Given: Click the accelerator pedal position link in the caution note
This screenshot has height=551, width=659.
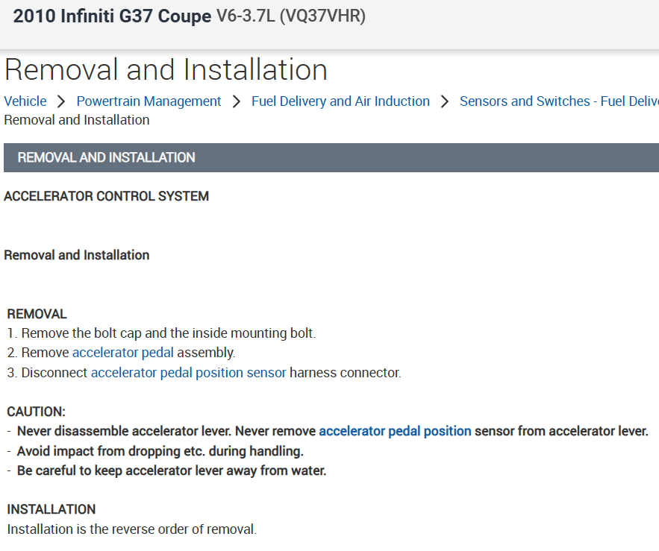Looking at the screenshot, I should click(395, 431).
